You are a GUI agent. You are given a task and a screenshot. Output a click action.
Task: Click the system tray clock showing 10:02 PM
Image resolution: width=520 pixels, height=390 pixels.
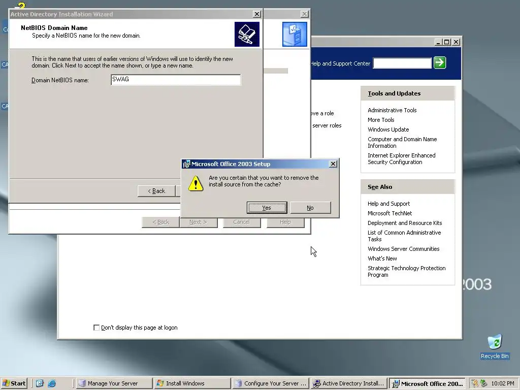503,383
